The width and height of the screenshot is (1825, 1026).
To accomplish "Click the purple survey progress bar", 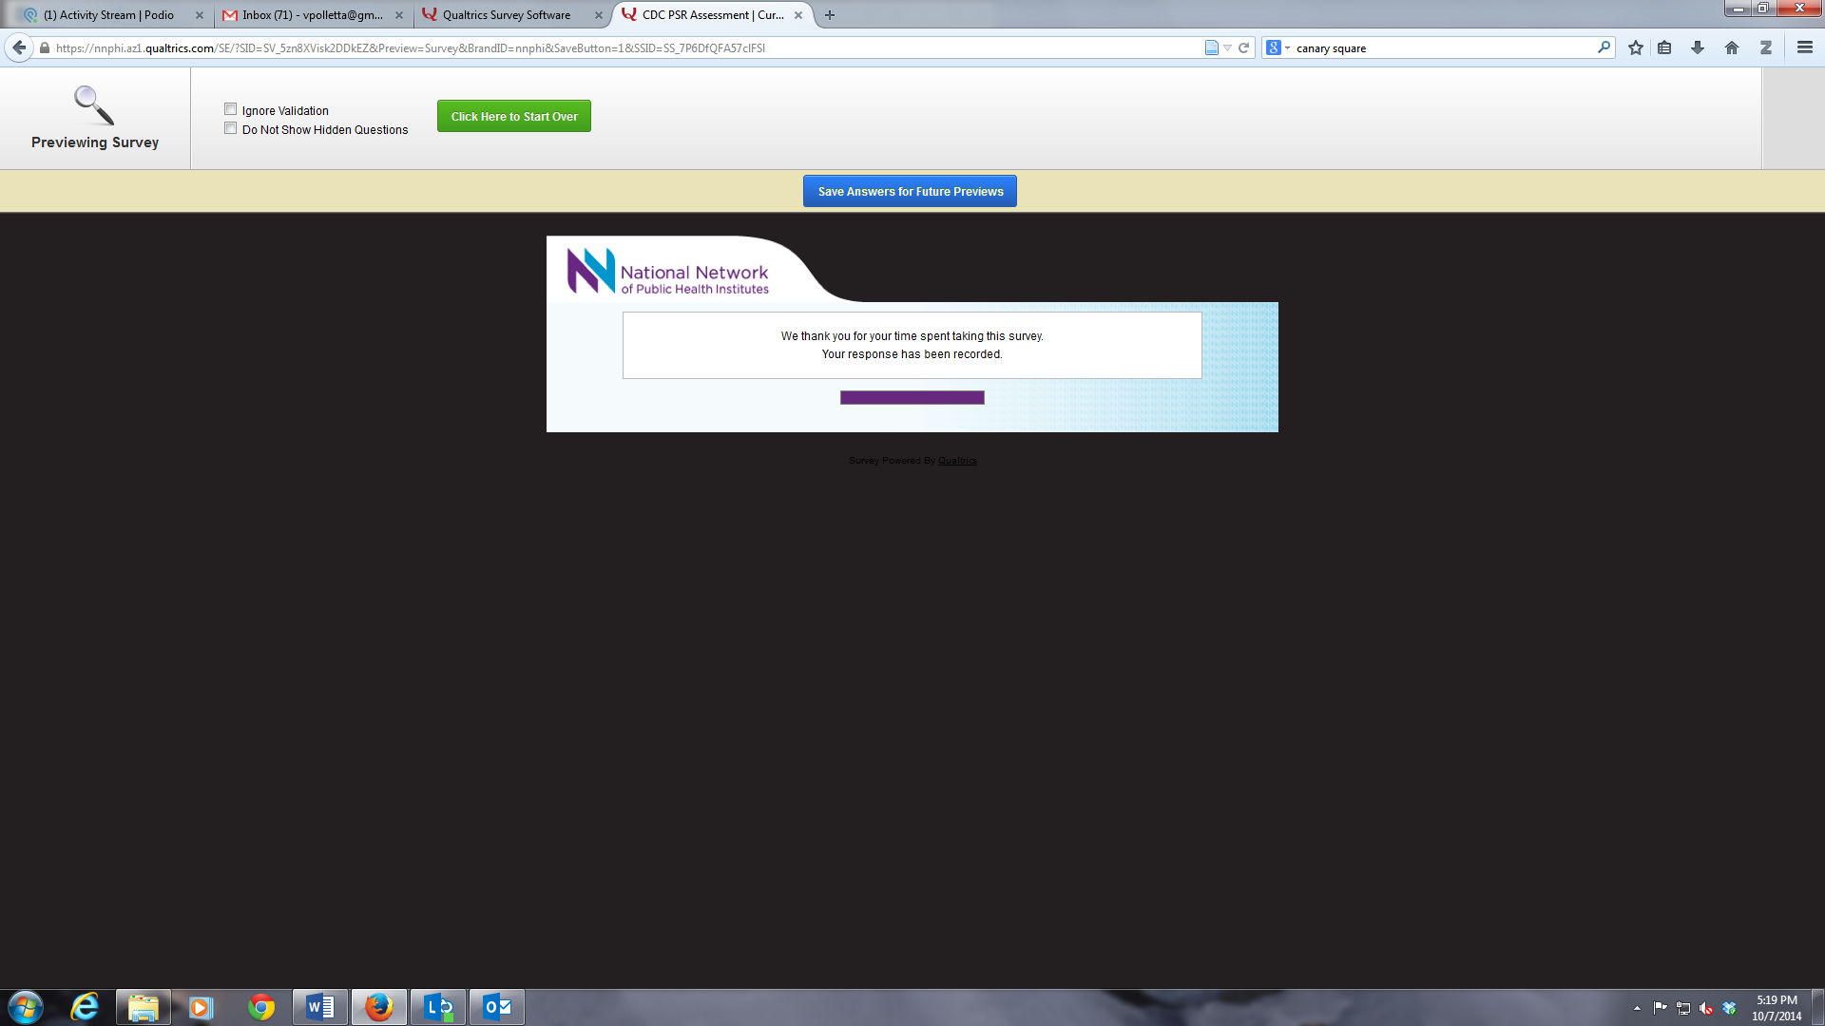I will [x=912, y=397].
